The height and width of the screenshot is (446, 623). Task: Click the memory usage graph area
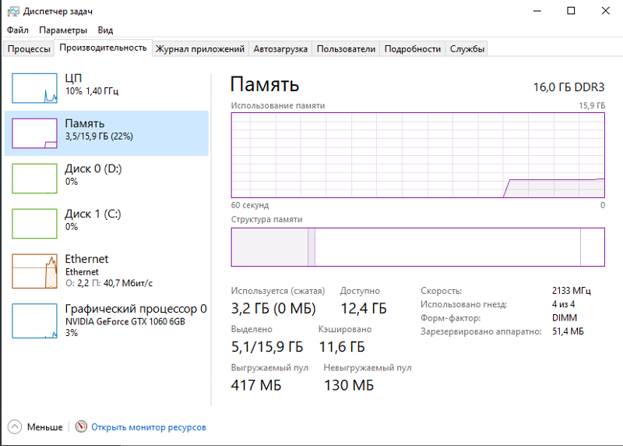tap(418, 155)
